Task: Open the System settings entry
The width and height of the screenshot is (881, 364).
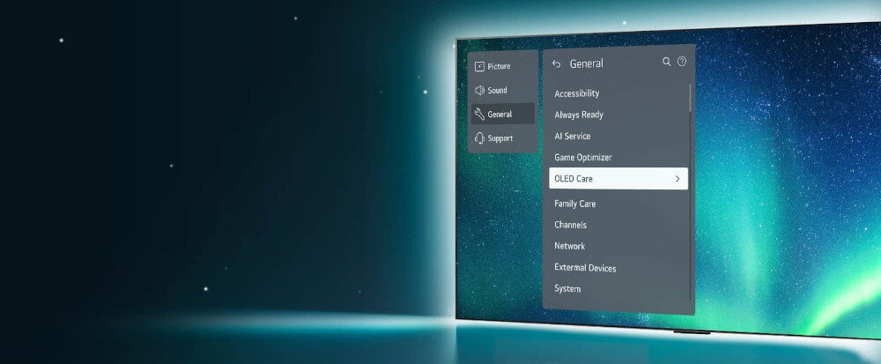Action: [x=567, y=289]
